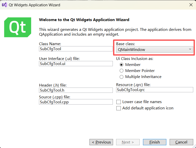Click the window resize grip in corner

194,146
